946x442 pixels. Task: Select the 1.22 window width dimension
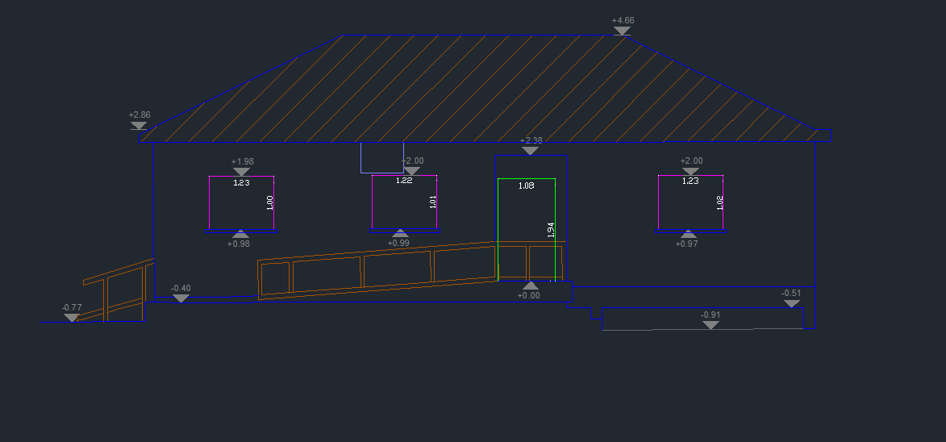[x=404, y=181]
